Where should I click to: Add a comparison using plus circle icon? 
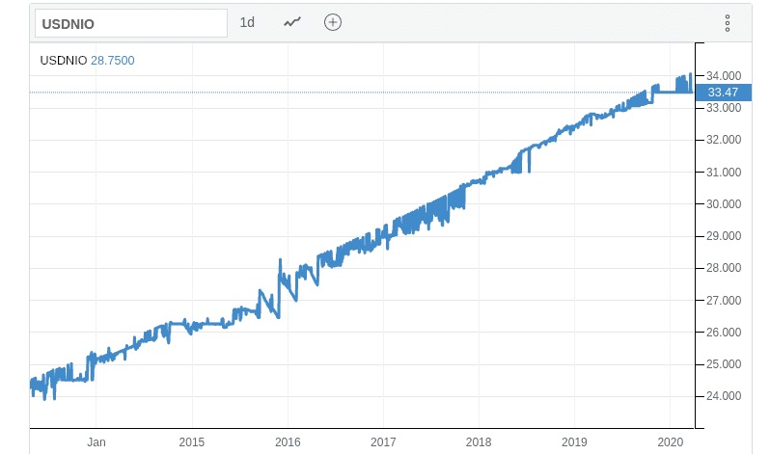333,22
